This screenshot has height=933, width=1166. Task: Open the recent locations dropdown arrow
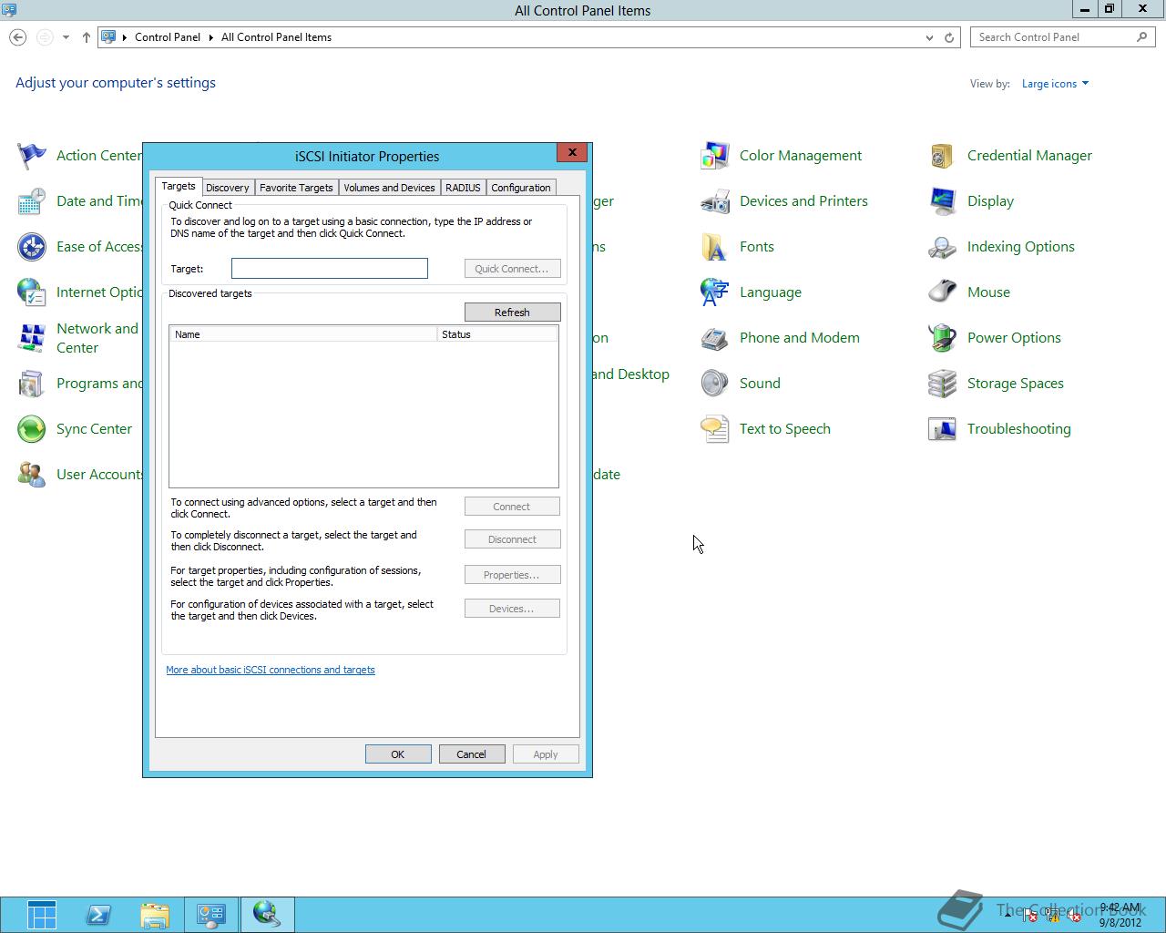tap(66, 37)
